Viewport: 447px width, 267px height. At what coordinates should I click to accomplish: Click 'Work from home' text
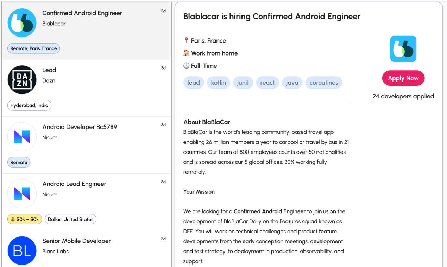click(214, 53)
